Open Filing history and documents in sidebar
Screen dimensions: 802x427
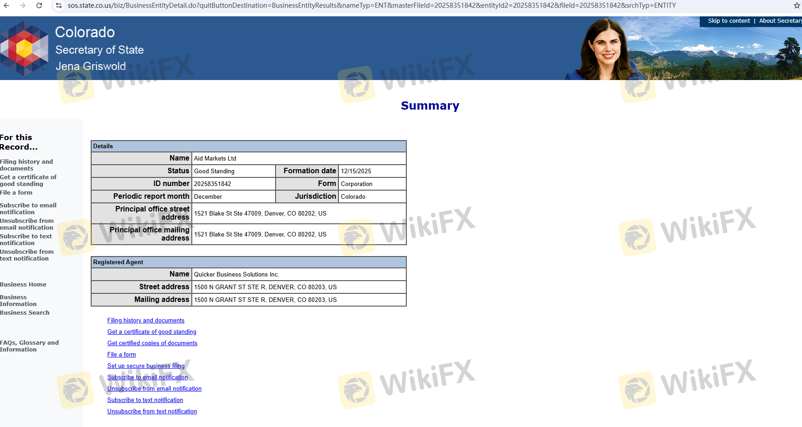tap(26, 165)
